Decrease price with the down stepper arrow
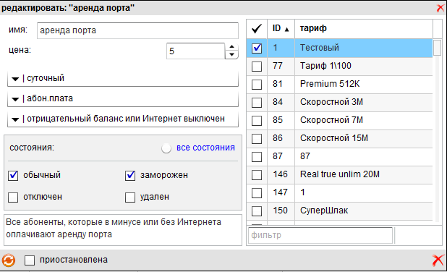Image resolution: width=447 pixels, height=272 pixels. (x=231, y=54)
